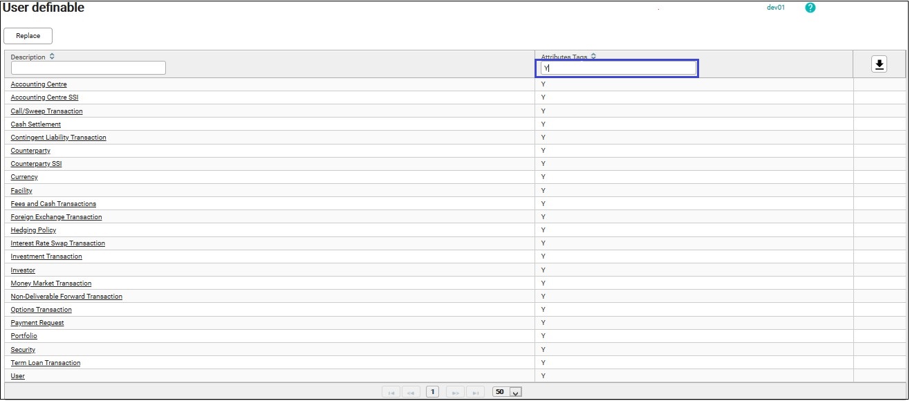
Task: Go to previous page of results
Action: 411,392
